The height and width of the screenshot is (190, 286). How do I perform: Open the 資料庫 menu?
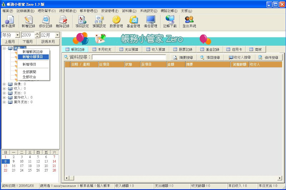[129, 11]
